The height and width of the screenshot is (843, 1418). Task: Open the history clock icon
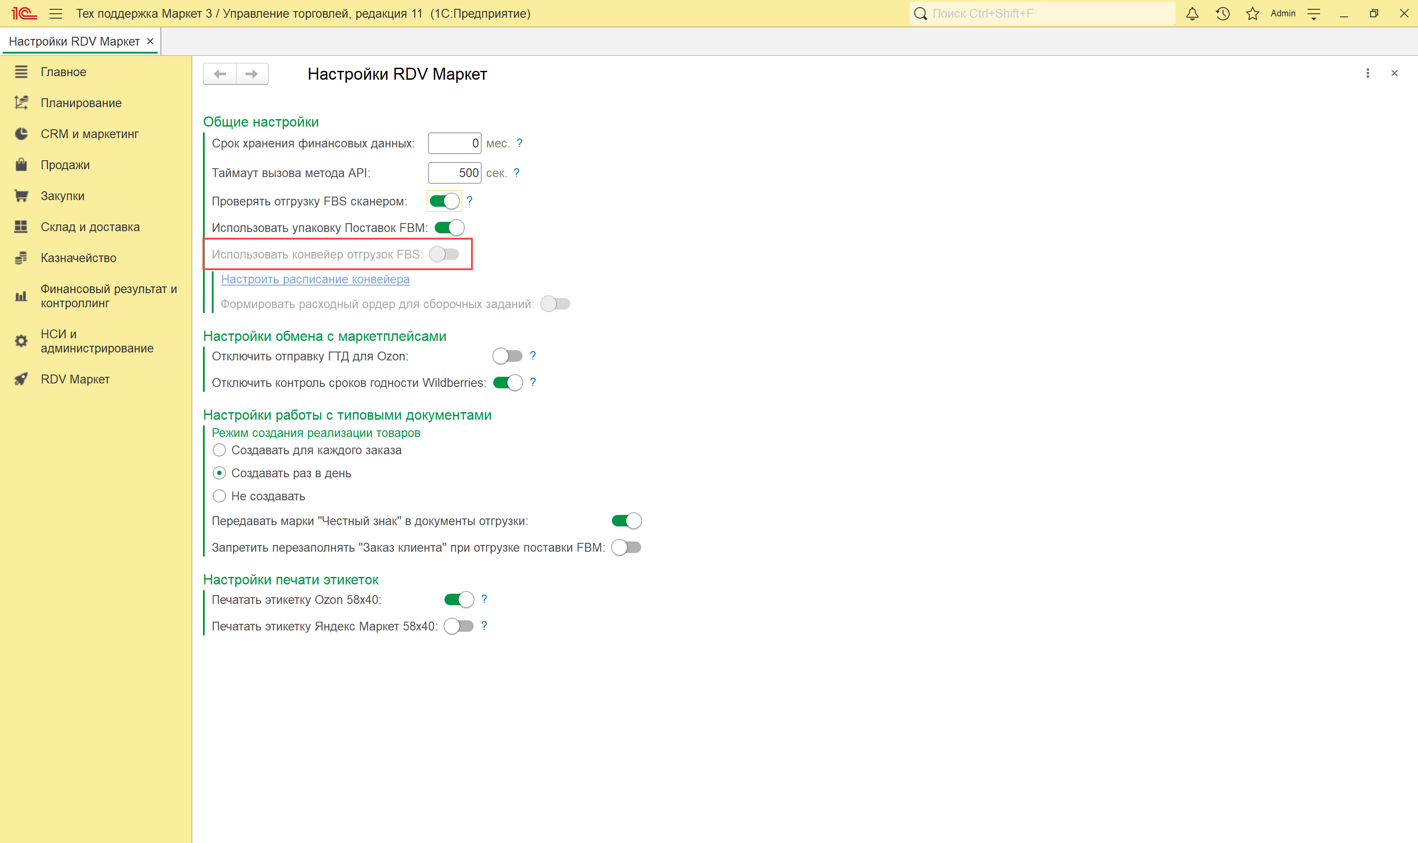(1223, 14)
